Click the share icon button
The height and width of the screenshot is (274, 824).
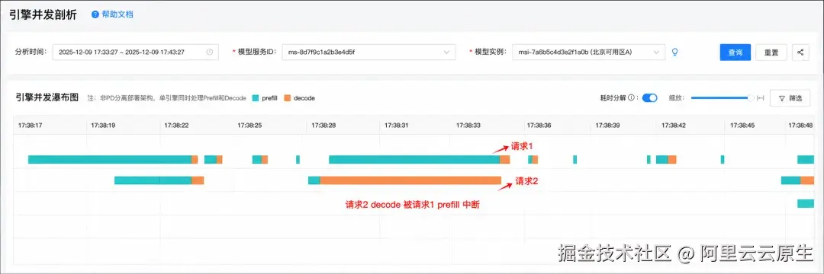point(800,53)
